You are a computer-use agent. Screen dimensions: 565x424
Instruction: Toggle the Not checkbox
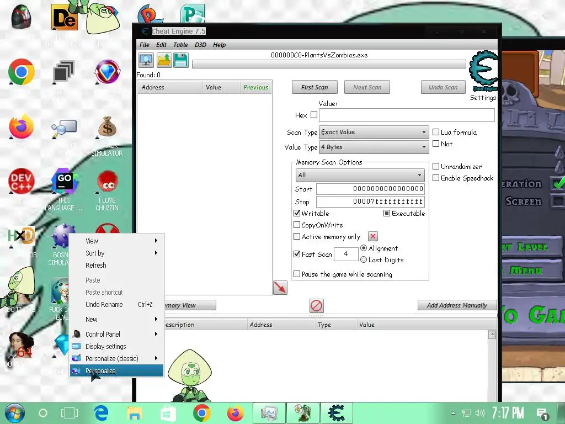(x=436, y=144)
